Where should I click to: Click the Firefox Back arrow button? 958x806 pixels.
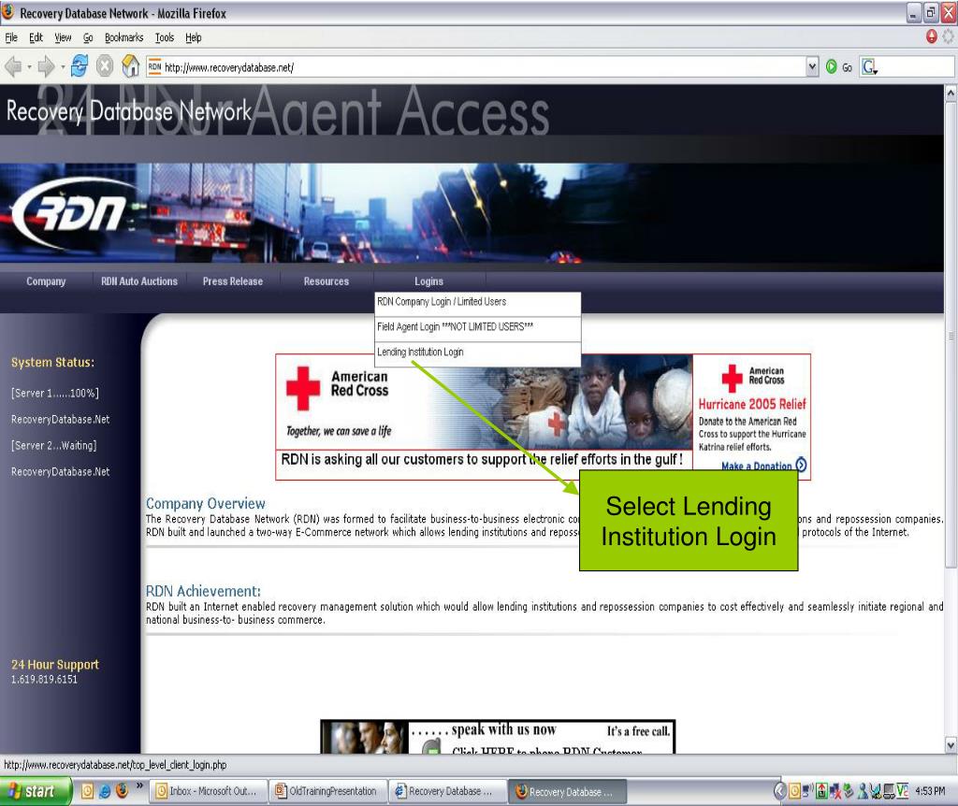tap(13, 66)
